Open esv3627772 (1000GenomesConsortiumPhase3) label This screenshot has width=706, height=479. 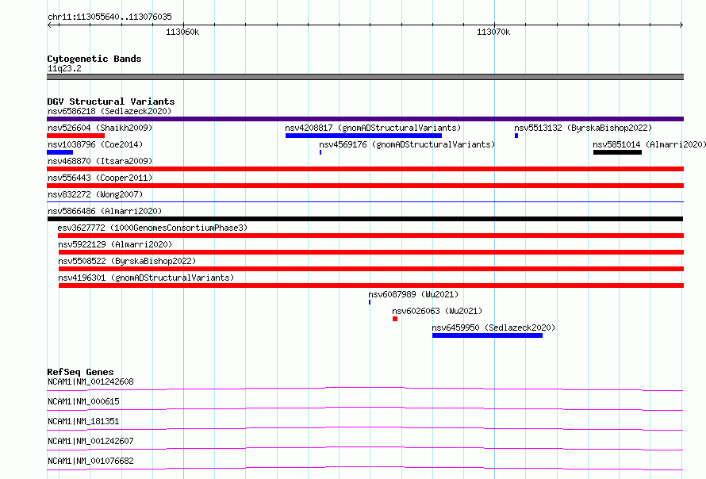152,228
